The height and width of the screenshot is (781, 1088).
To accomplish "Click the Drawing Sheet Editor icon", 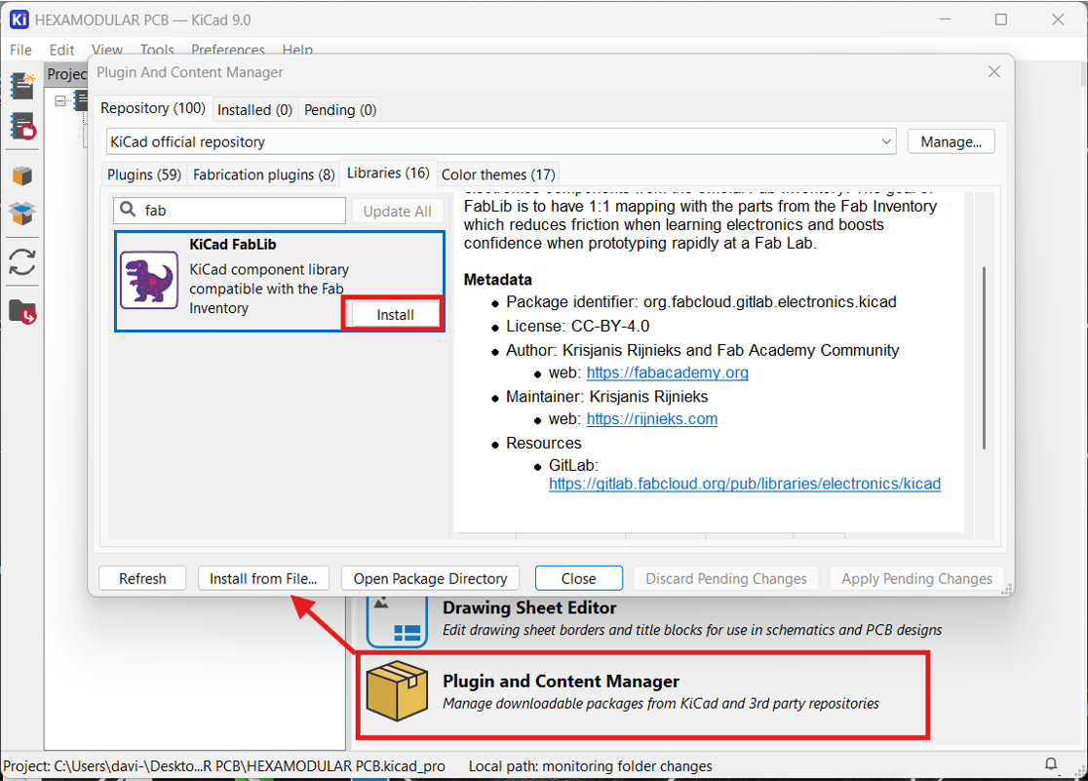I will pyautogui.click(x=397, y=621).
